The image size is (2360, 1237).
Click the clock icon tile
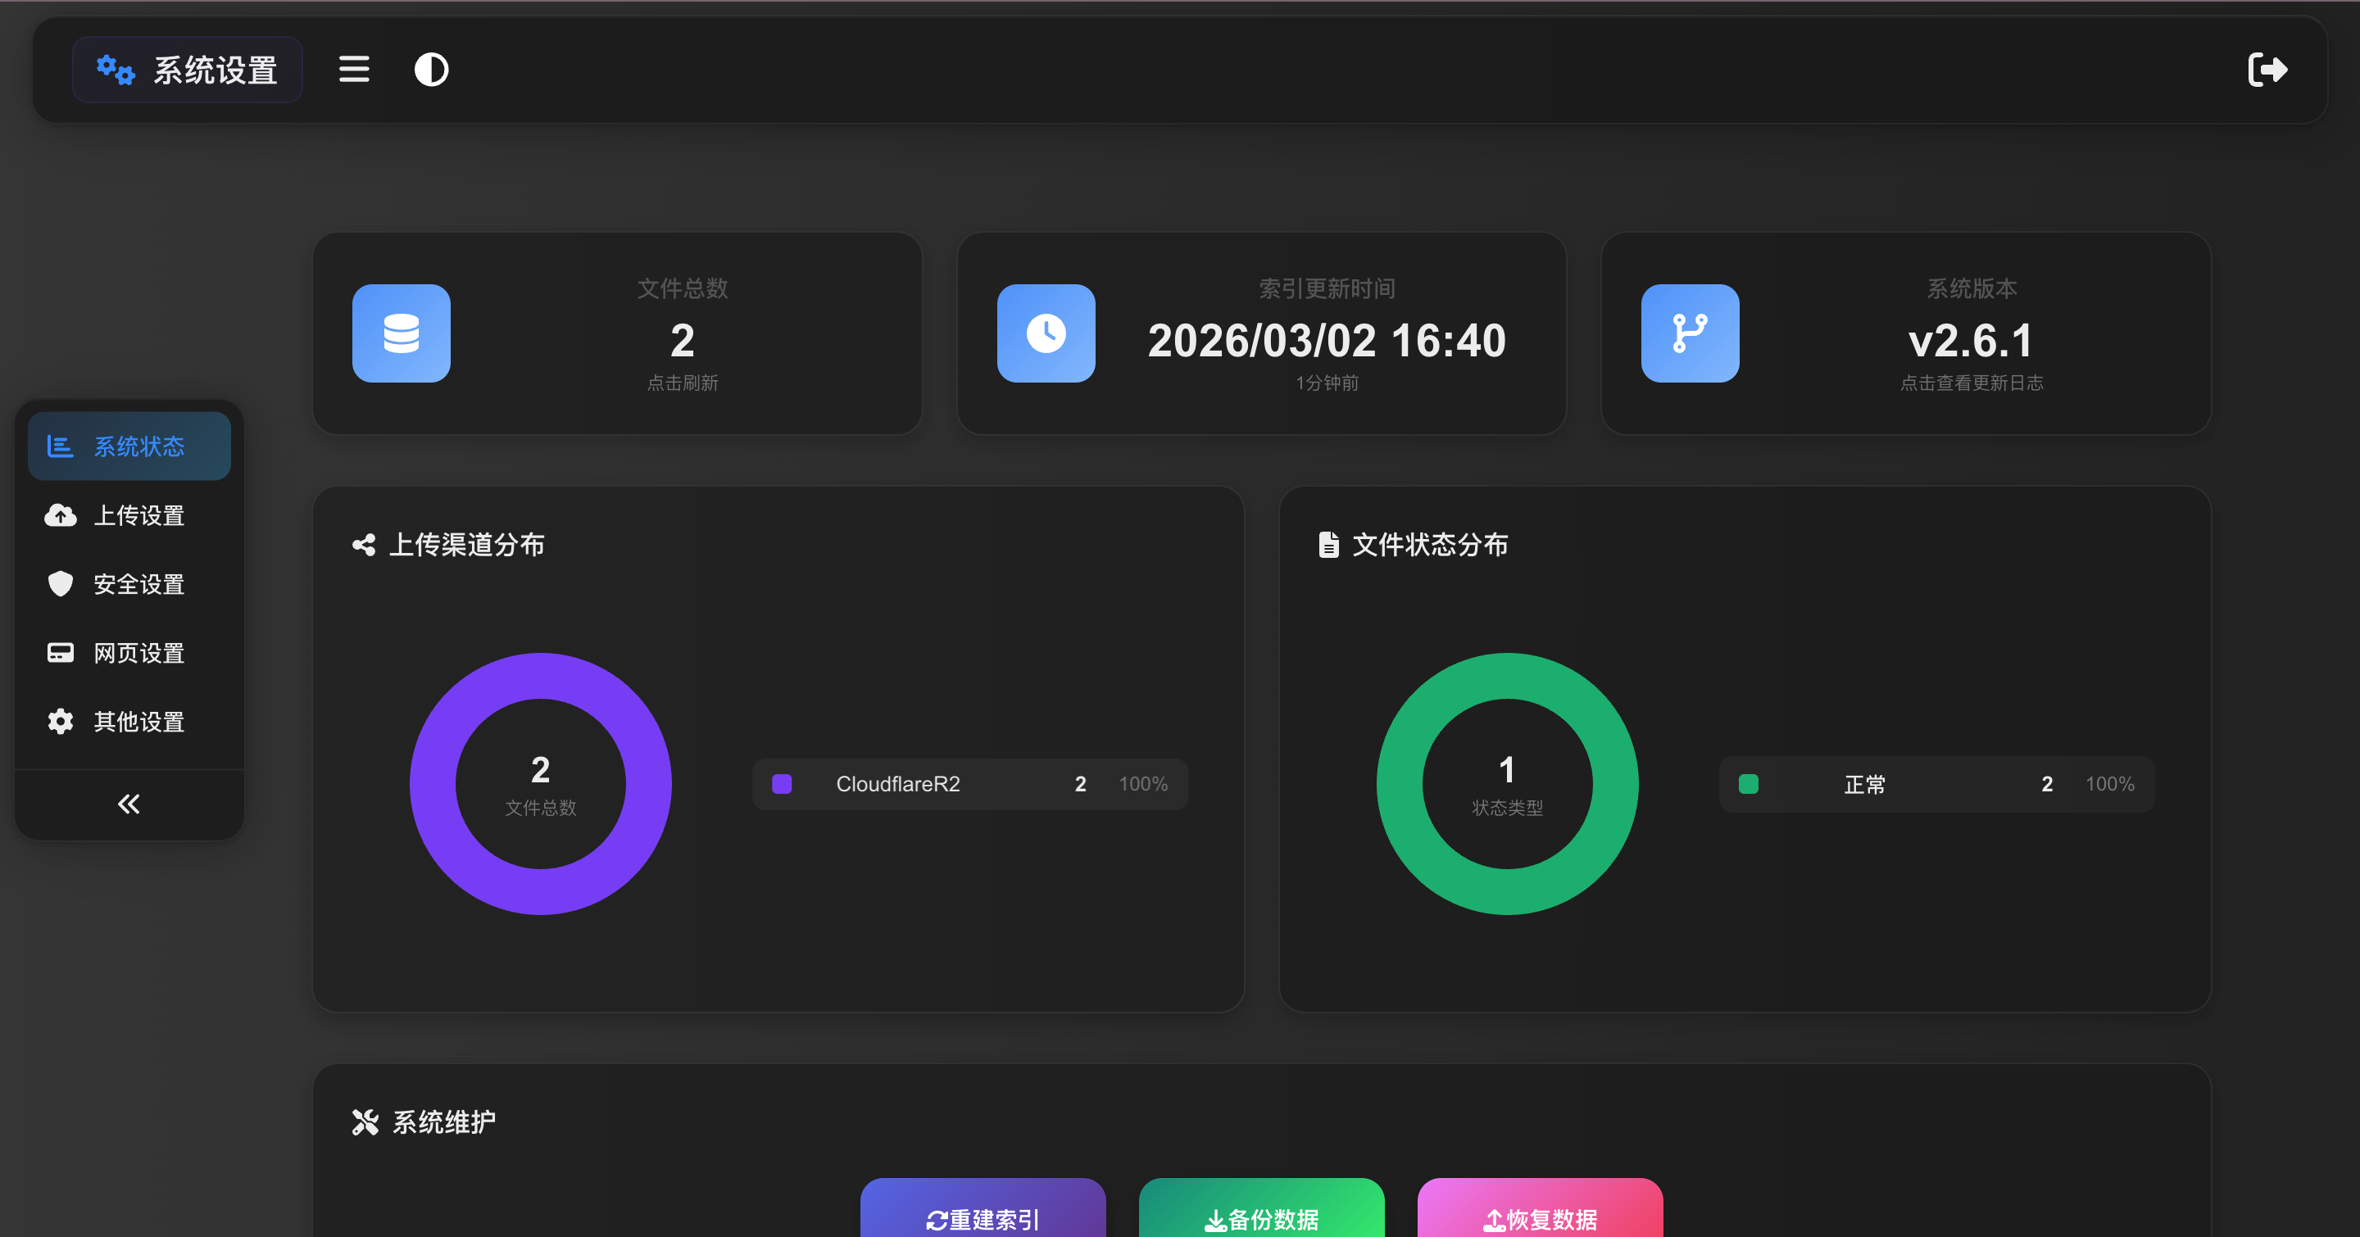1046,333
